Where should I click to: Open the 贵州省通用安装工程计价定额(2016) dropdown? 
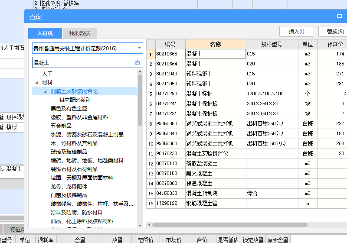(x=139, y=48)
